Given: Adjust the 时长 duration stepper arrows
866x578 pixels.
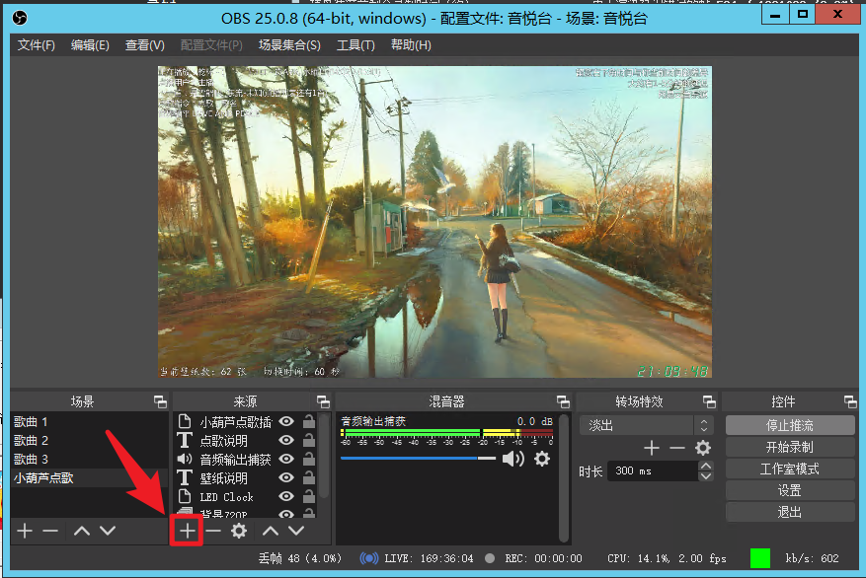Looking at the screenshot, I should (705, 471).
